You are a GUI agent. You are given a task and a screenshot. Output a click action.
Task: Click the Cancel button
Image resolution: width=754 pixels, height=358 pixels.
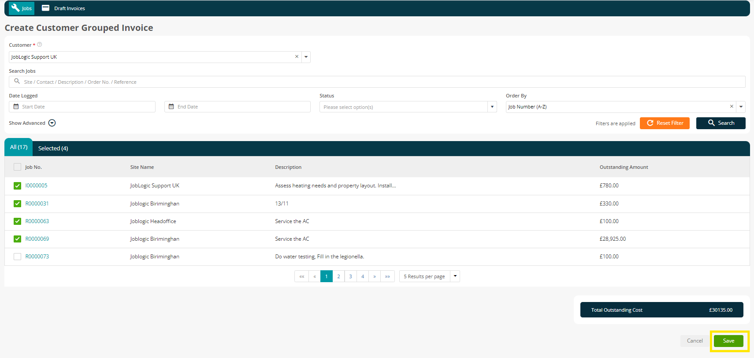tap(695, 341)
